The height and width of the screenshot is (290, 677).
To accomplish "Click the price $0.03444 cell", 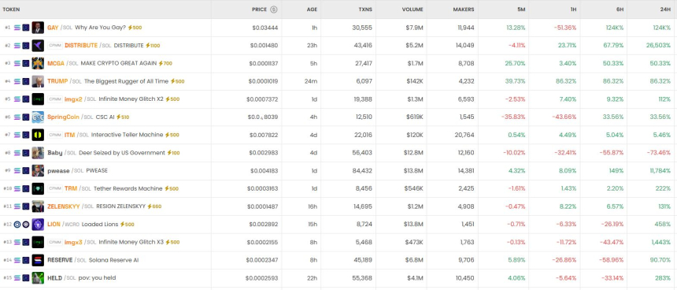I will click(x=265, y=28).
